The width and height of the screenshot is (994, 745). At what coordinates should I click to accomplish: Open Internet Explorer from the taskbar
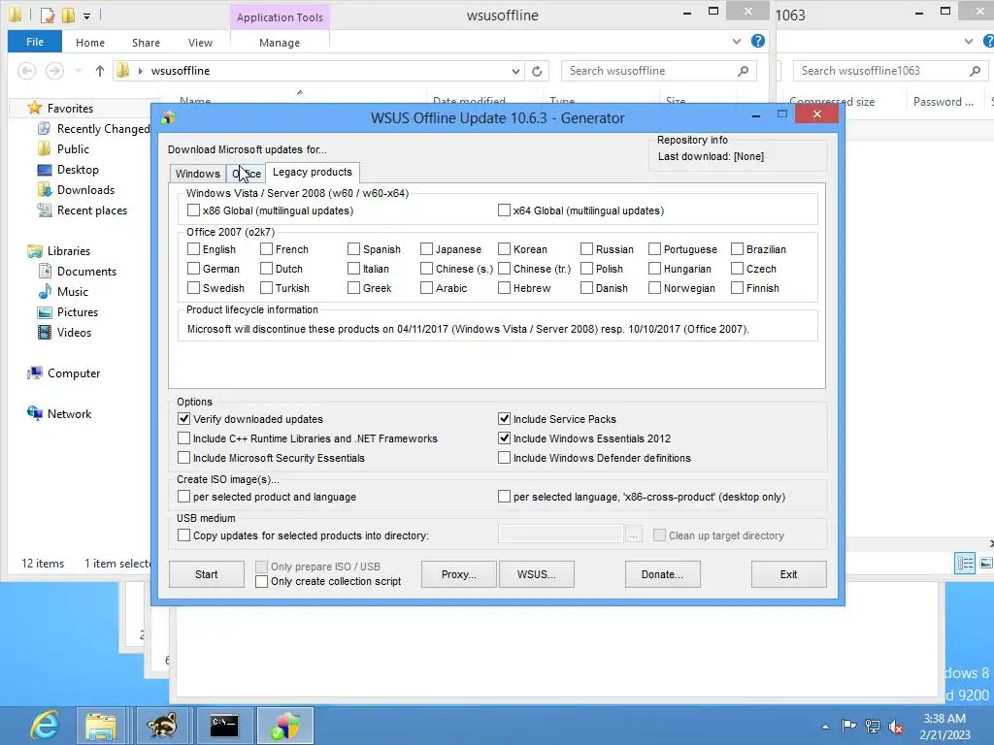click(45, 726)
